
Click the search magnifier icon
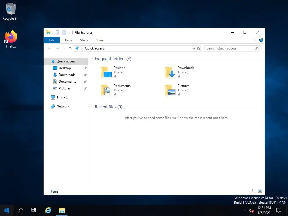[x=257, y=48]
